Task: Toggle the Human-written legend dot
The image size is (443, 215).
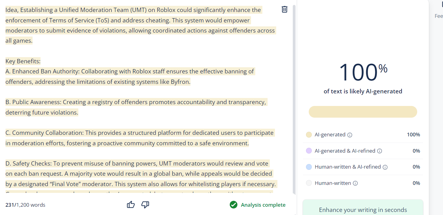Action: (x=309, y=183)
